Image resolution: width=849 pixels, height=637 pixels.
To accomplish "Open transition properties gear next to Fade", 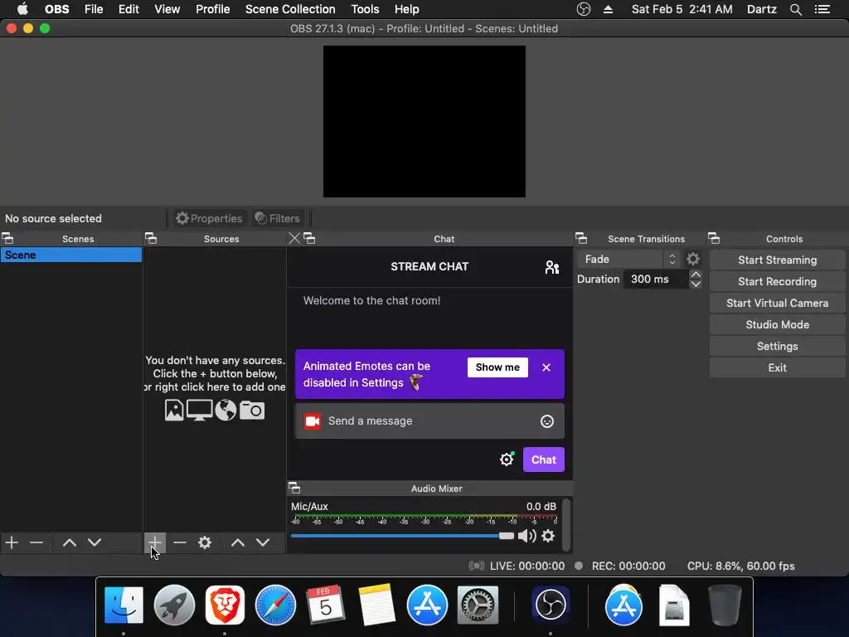I will point(693,259).
